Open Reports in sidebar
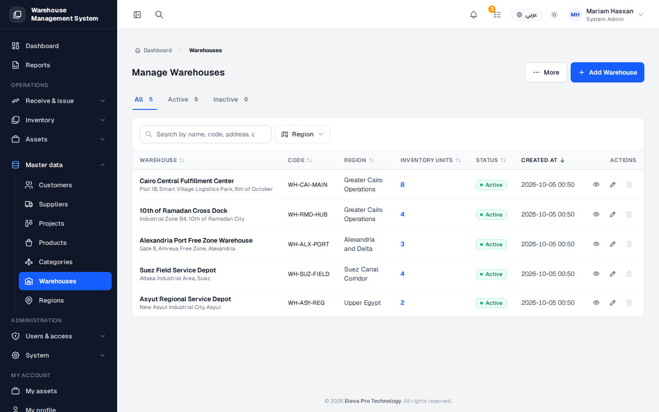This screenshot has height=412, width=659. click(x=59, y=65)
